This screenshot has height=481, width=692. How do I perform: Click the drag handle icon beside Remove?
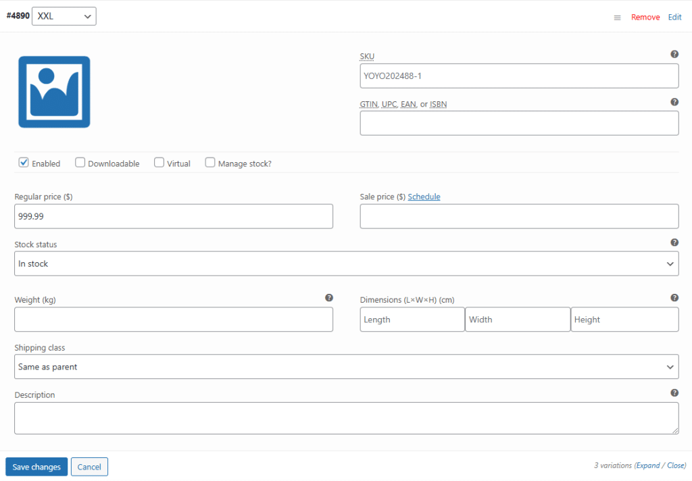(x=617, y=18)
